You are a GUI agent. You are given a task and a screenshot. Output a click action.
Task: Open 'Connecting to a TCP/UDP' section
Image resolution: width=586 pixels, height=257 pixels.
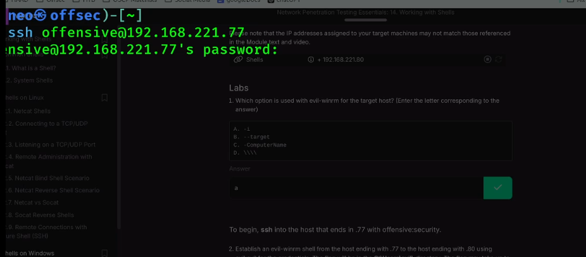pos(47,128)
